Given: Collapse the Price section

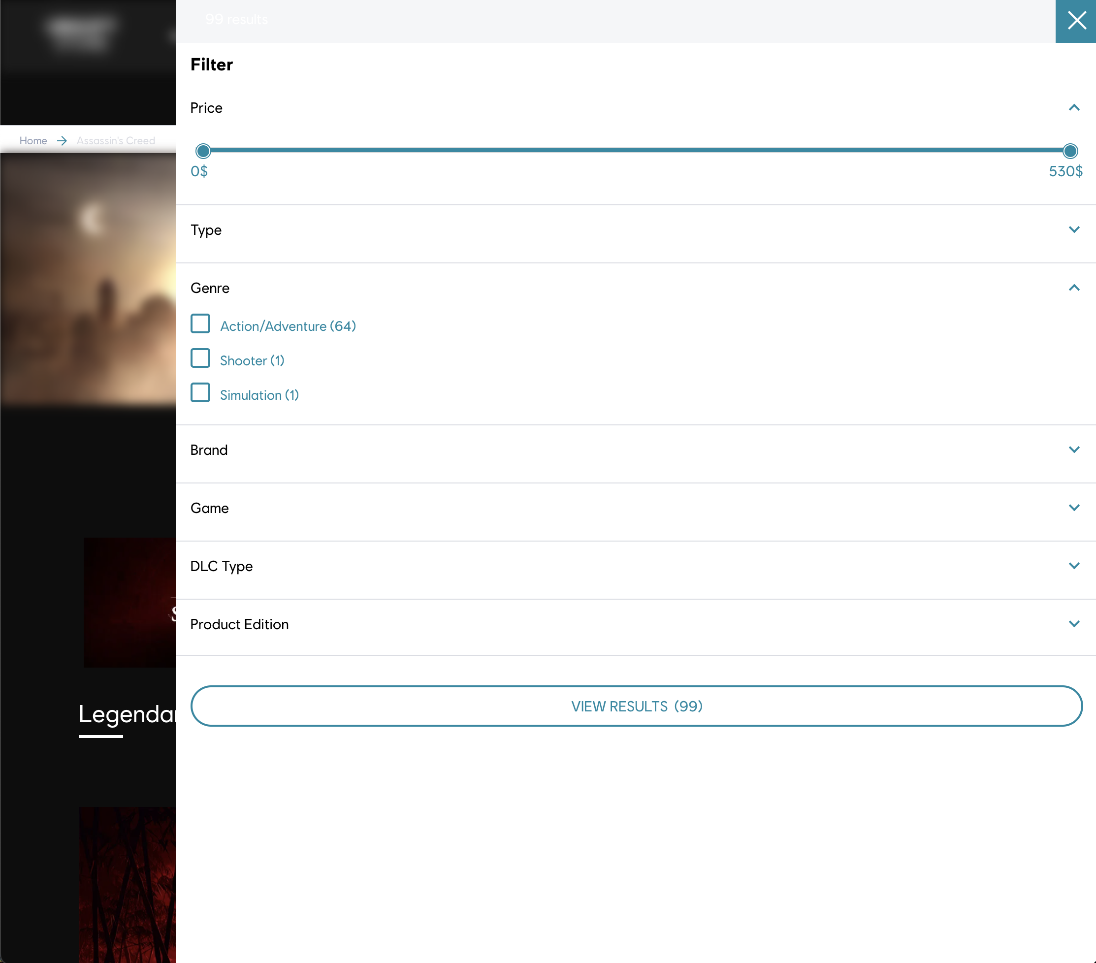Looking at the screenshot, I should [1074, 108].
